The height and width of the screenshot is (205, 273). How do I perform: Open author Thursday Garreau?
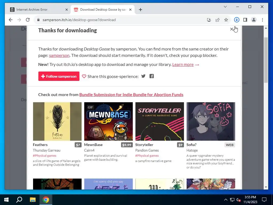click(x=47, y=150)
